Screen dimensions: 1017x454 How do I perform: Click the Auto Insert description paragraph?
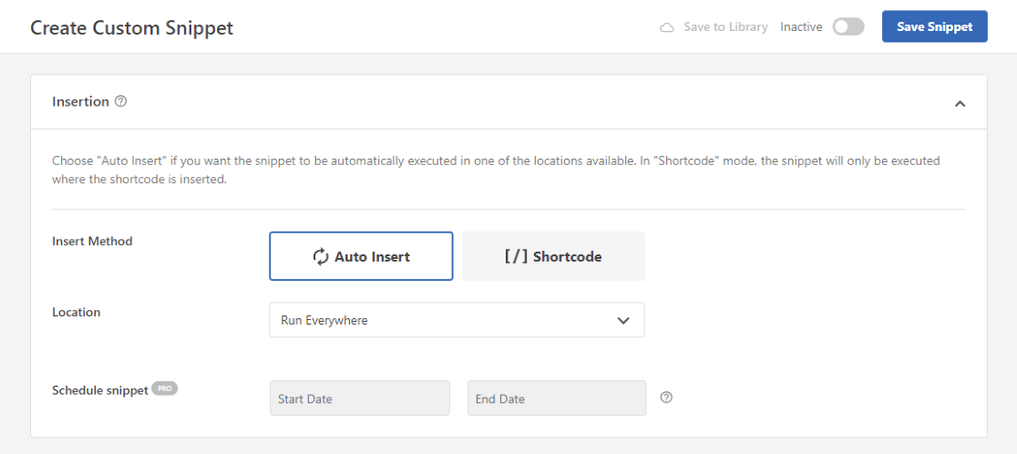coord(496,170)
